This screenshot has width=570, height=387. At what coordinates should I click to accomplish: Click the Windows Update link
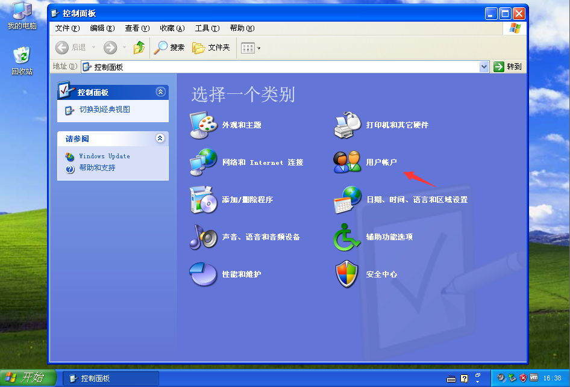coord(105,156)
